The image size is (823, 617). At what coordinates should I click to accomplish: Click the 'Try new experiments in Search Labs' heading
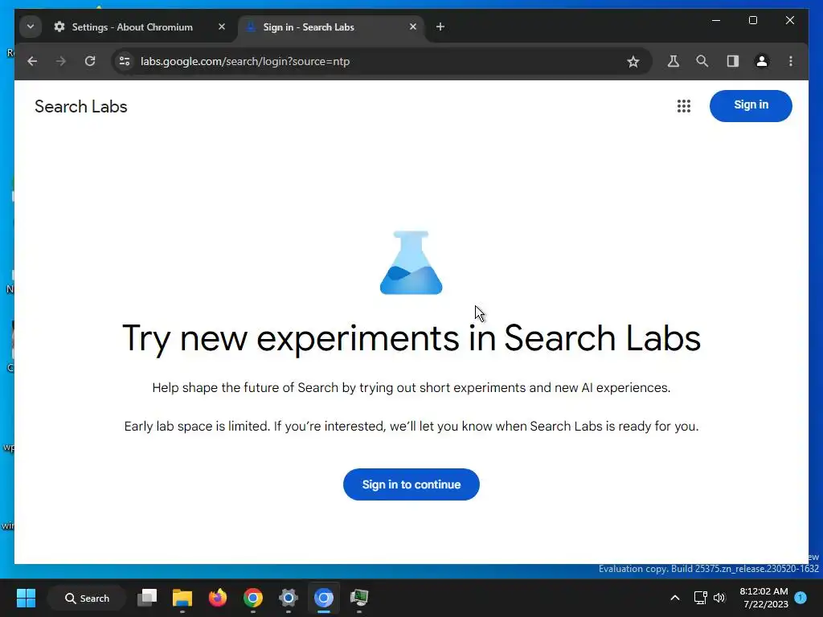click(x=411, y=338)
